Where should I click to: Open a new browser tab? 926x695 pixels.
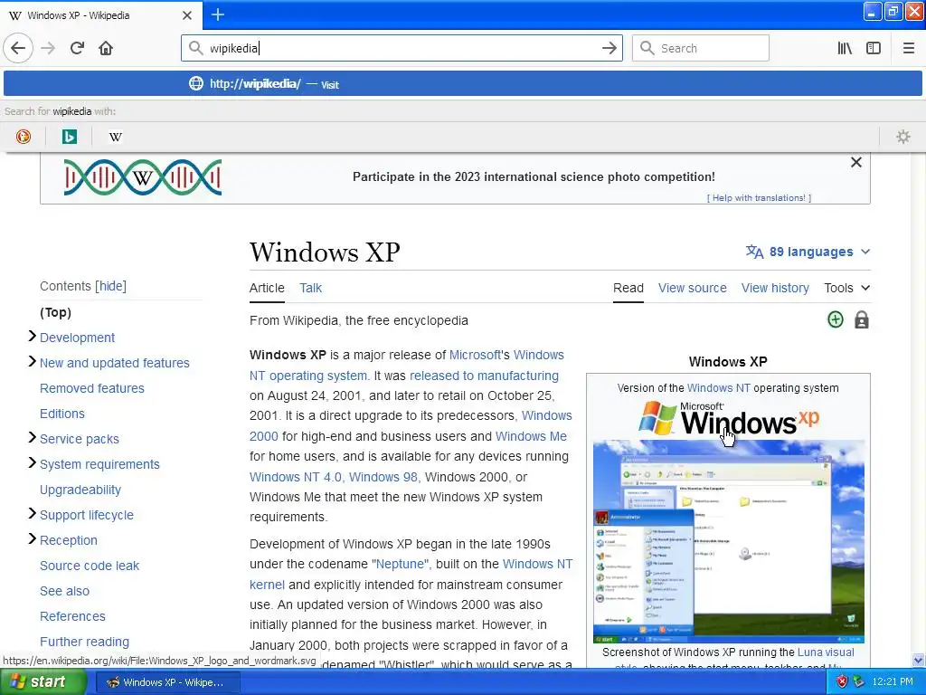(217, 14)
